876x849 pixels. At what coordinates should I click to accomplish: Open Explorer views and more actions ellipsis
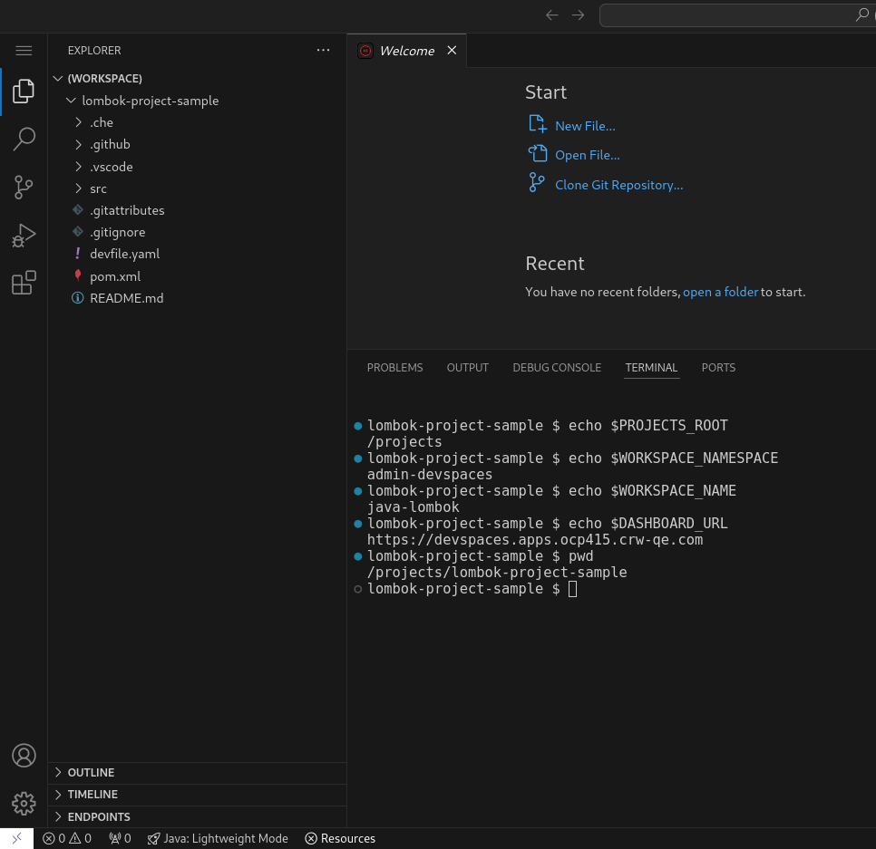324,51
